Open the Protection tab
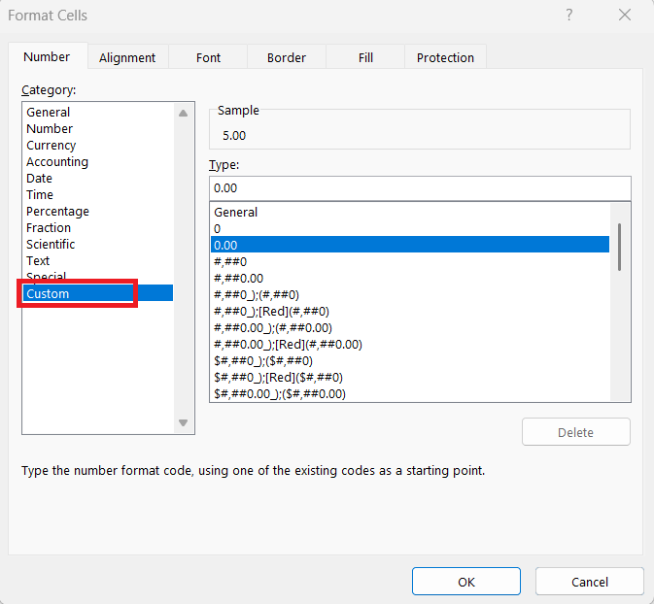 point(445,57)
